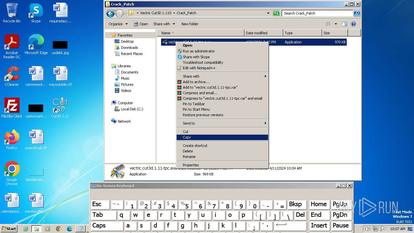Open Internet Explorer from taskbar
This screenshot has height=233, width=414.
[26, 229]
